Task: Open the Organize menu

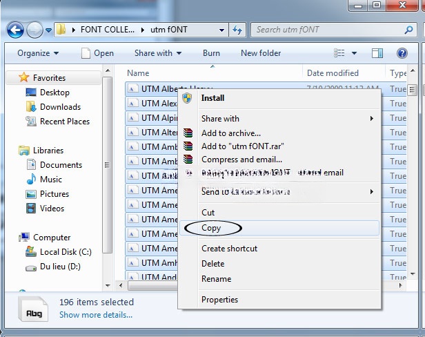Action: (x=38, y=53)
